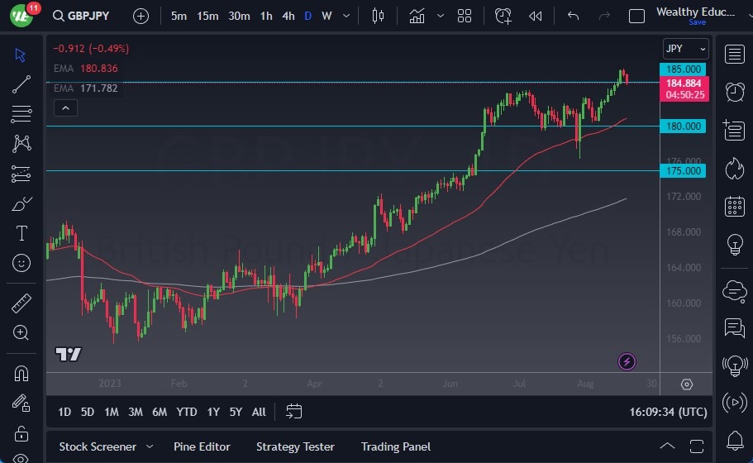Open the Alerts clock panel
The image size is (753, 463).
click(734, 91)
